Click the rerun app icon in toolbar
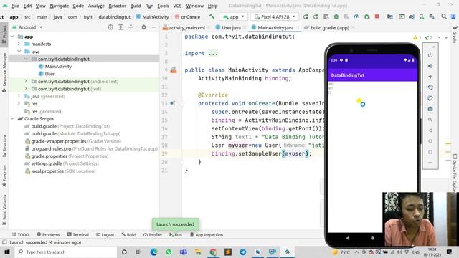 click(x=306, y=16)
